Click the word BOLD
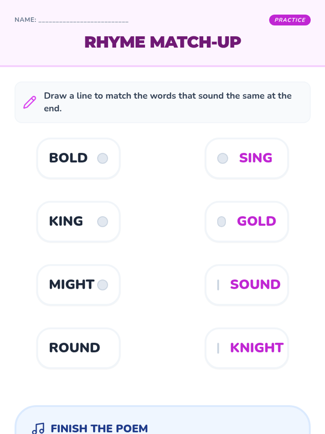325x434 pixels. (68, 158)
